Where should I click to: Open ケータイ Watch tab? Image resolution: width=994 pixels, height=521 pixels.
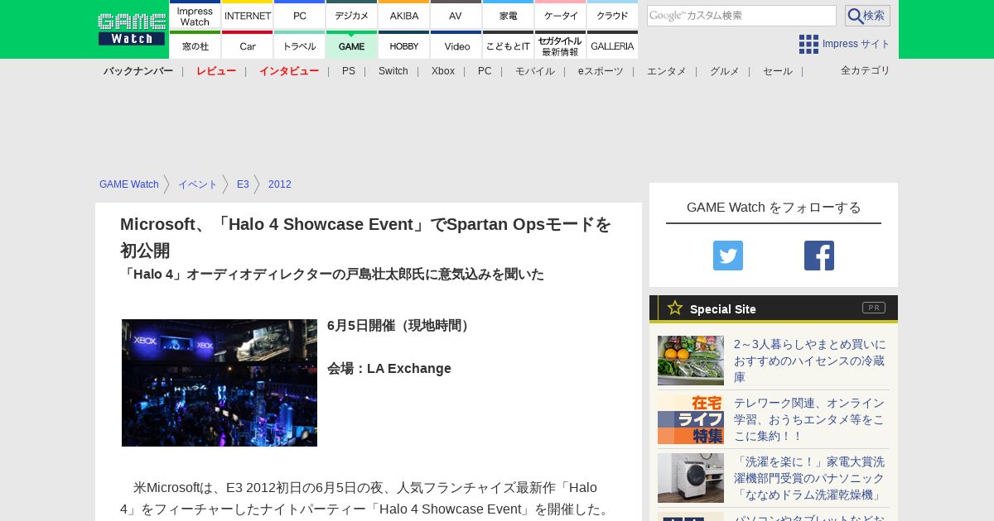pyautogui.click(x=561, y=14)
